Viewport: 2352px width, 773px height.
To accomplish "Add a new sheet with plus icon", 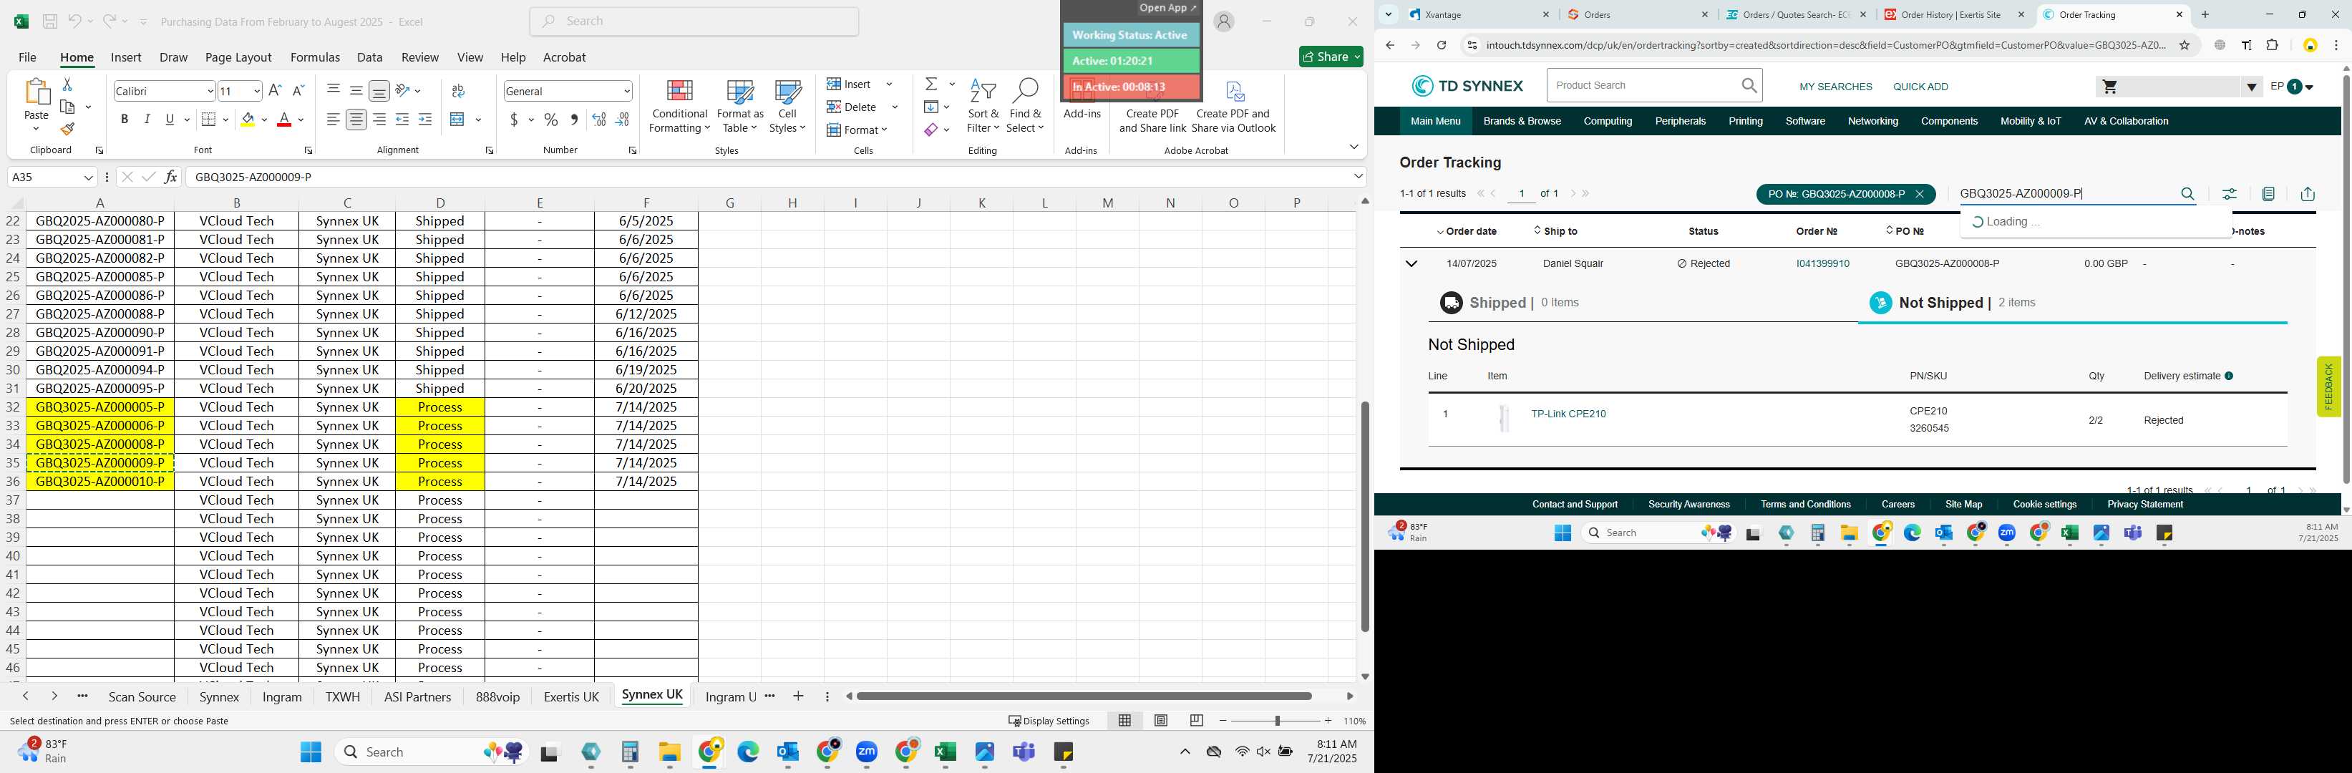I will 798,696.
